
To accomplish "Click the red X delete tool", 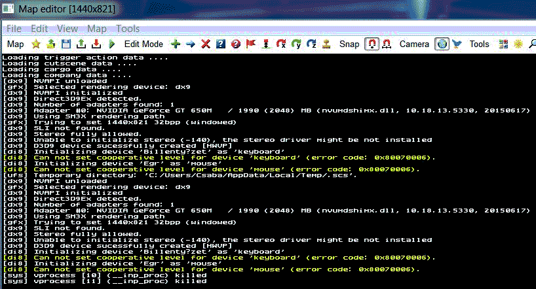I will [x=205, y=44].
